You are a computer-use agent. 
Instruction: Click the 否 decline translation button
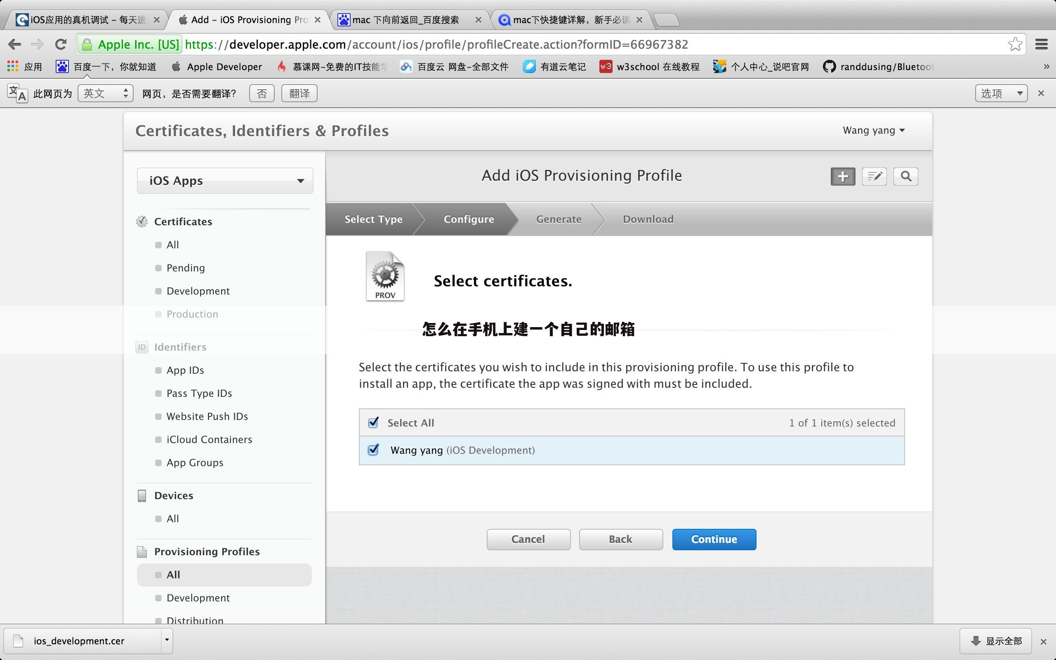[x=262, y=93]
